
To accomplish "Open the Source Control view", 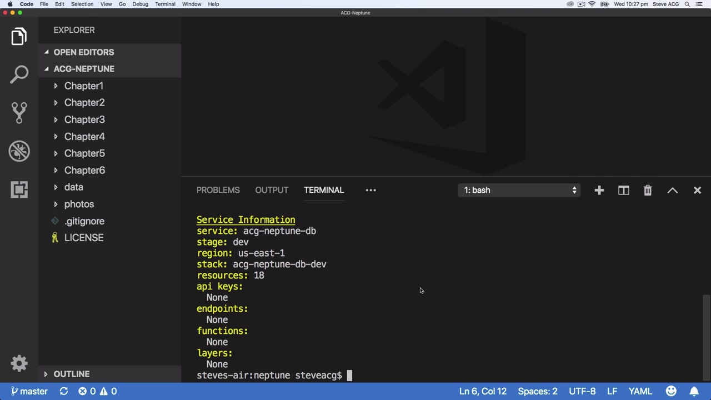I will 19,113.
